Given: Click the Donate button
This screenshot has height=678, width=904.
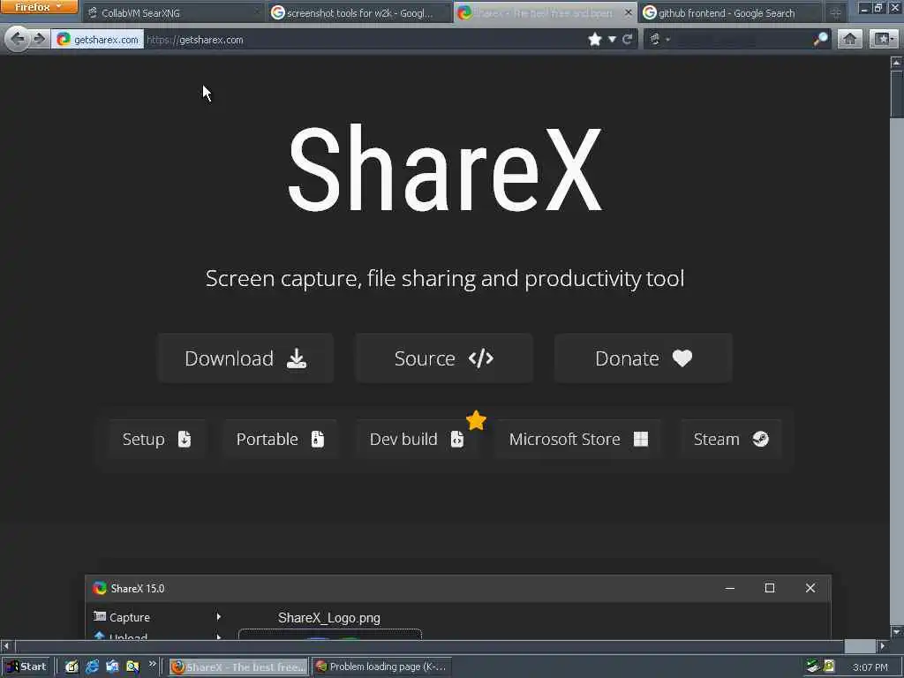Looking at the screenshot, I should (644, 358).
